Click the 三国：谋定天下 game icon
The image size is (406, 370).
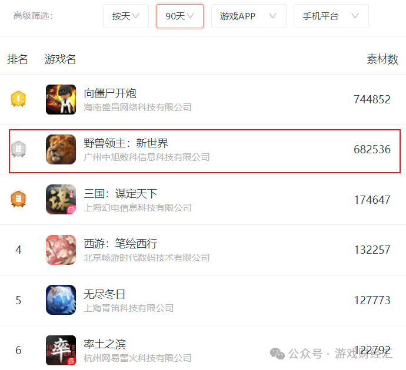(61, 199)
